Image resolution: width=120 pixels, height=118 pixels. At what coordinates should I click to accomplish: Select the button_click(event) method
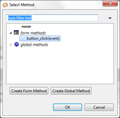click(x=40, y=38)
